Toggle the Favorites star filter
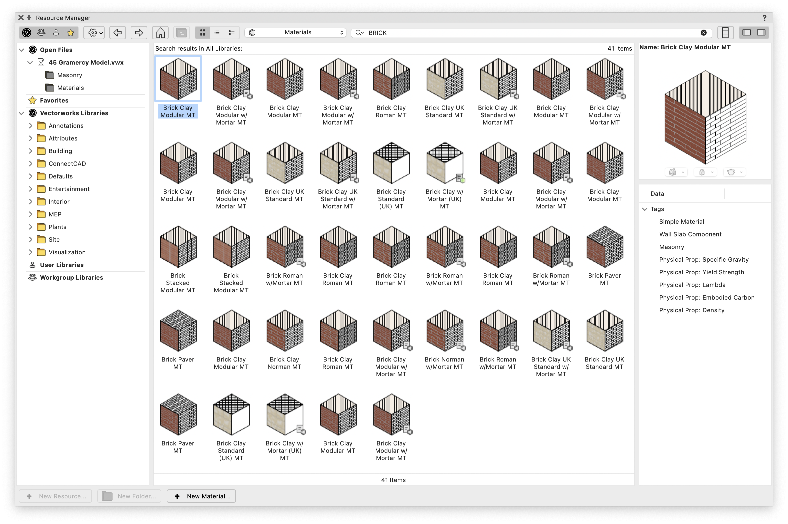Image resolution: width=788 pixels, height=524 pixels. tap(71, 32)
